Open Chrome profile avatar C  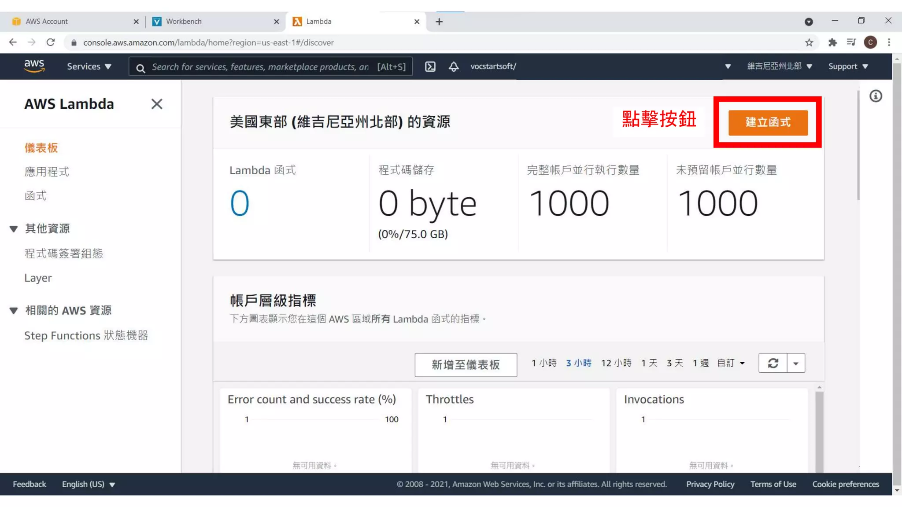[x=870, y=42]
